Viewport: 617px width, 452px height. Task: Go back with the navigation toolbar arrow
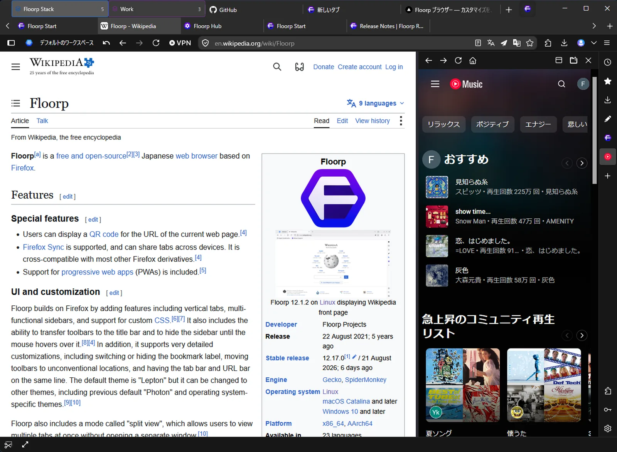123,43
